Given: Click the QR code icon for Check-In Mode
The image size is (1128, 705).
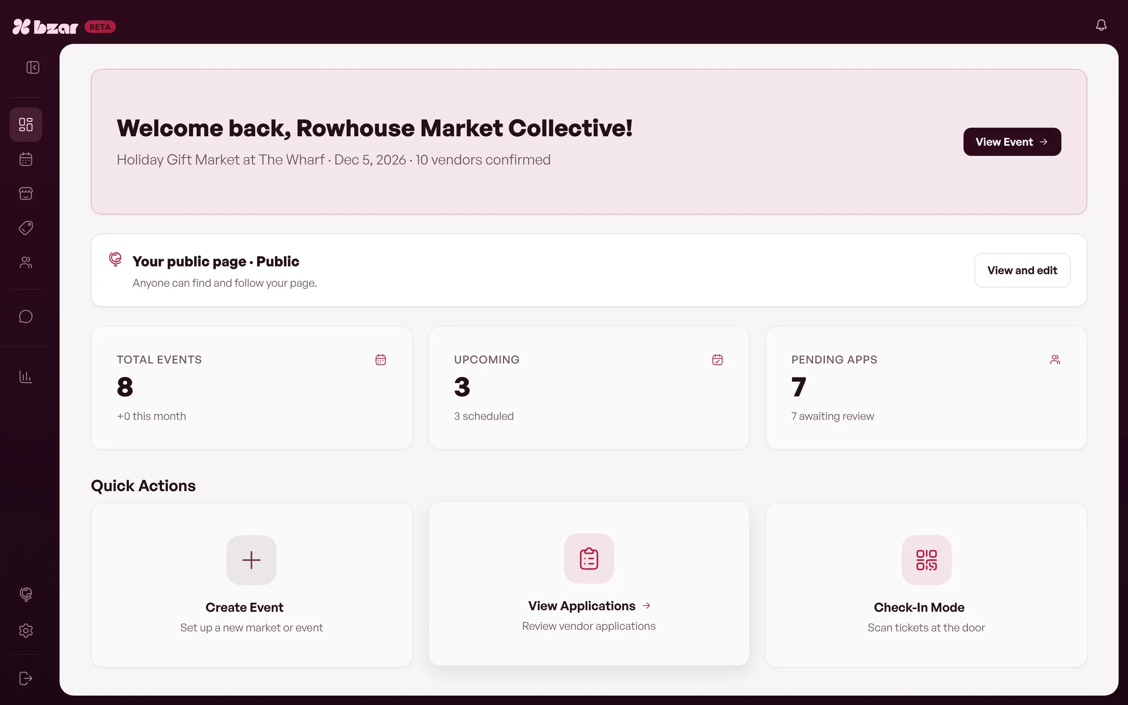Looking at the screenshot, I should [926, 560].
